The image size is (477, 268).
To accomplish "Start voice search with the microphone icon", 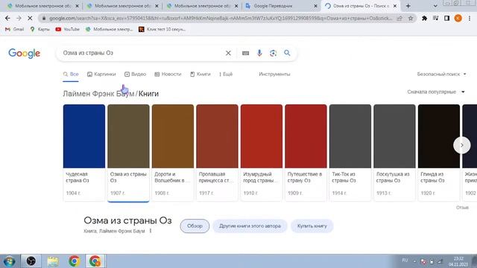I will [259, 53].
